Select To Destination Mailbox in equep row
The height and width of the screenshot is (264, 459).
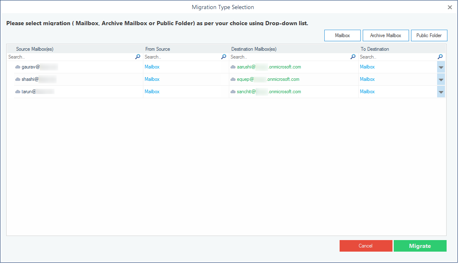(367, 79)
